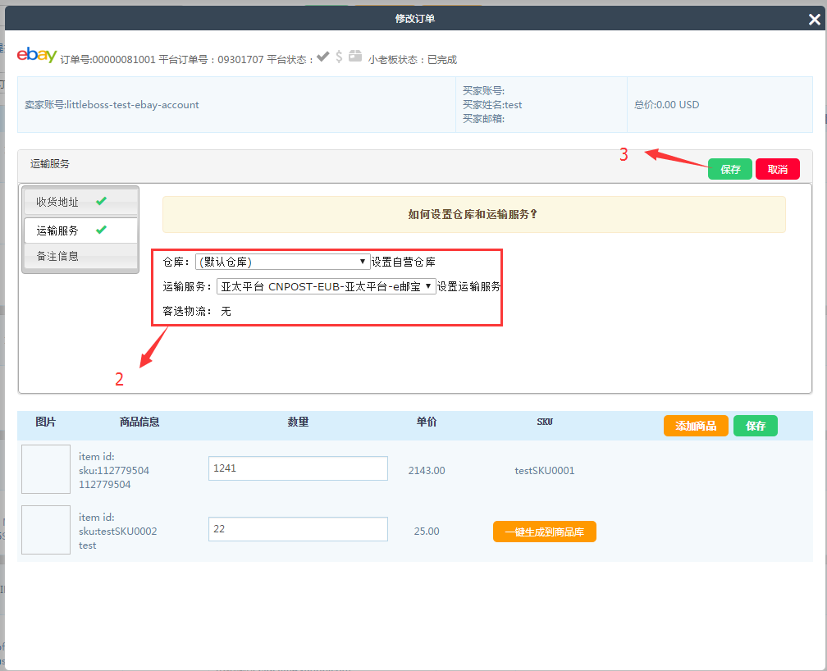This screenshot has width=827, height=671.
Task: Click quantity field showing 1241
Action: 298,468
